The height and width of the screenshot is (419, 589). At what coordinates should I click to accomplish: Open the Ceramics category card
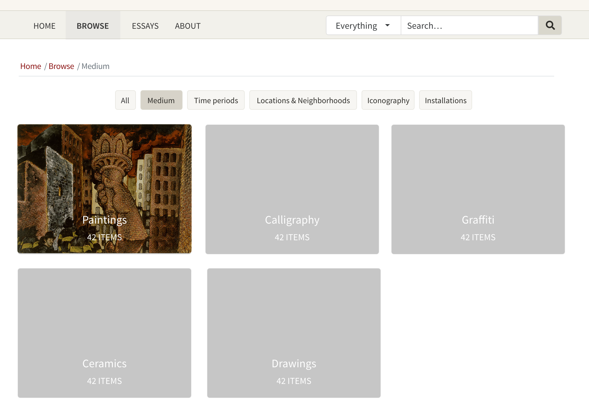pos(105,333)
